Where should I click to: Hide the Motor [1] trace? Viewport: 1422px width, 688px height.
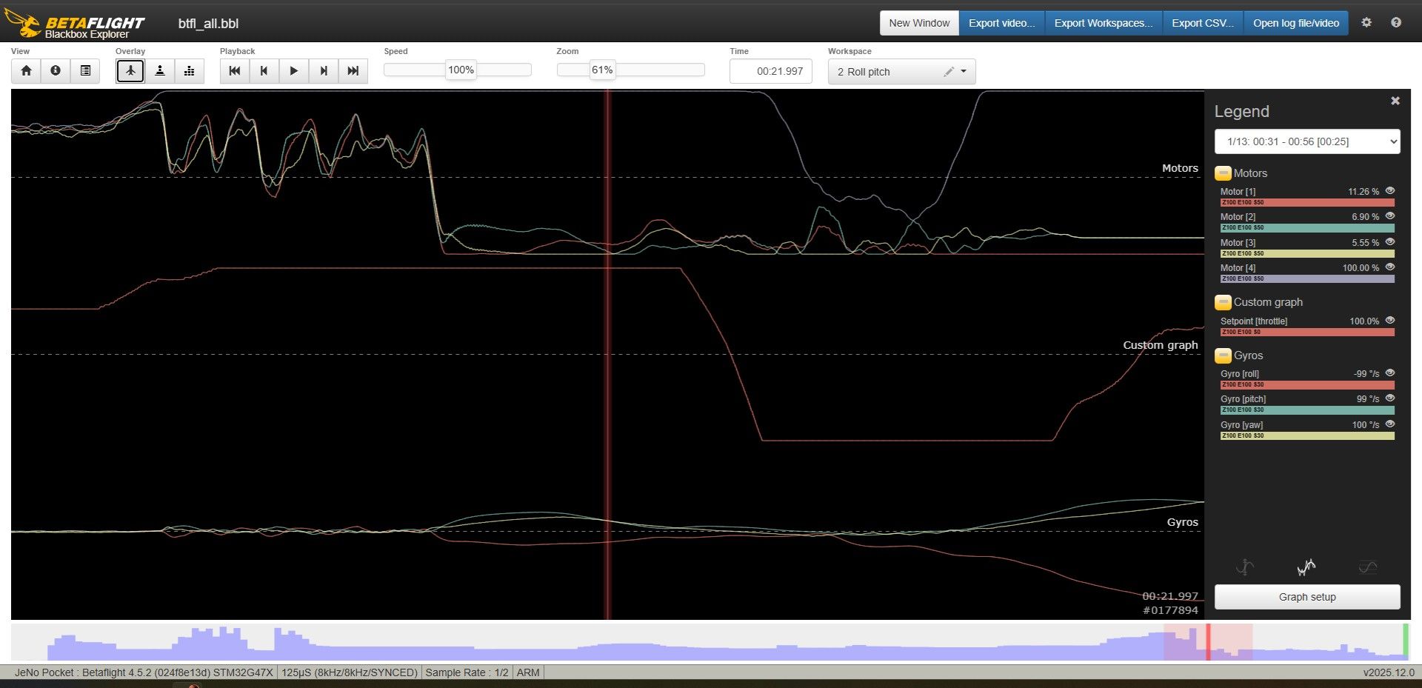(1390, 191)
